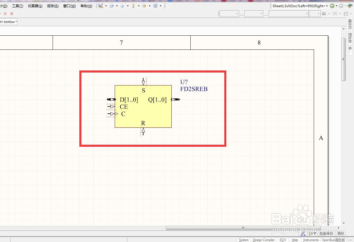Click the C clock pin label
Screen dimensions: 354x242
tap(123, 114)
